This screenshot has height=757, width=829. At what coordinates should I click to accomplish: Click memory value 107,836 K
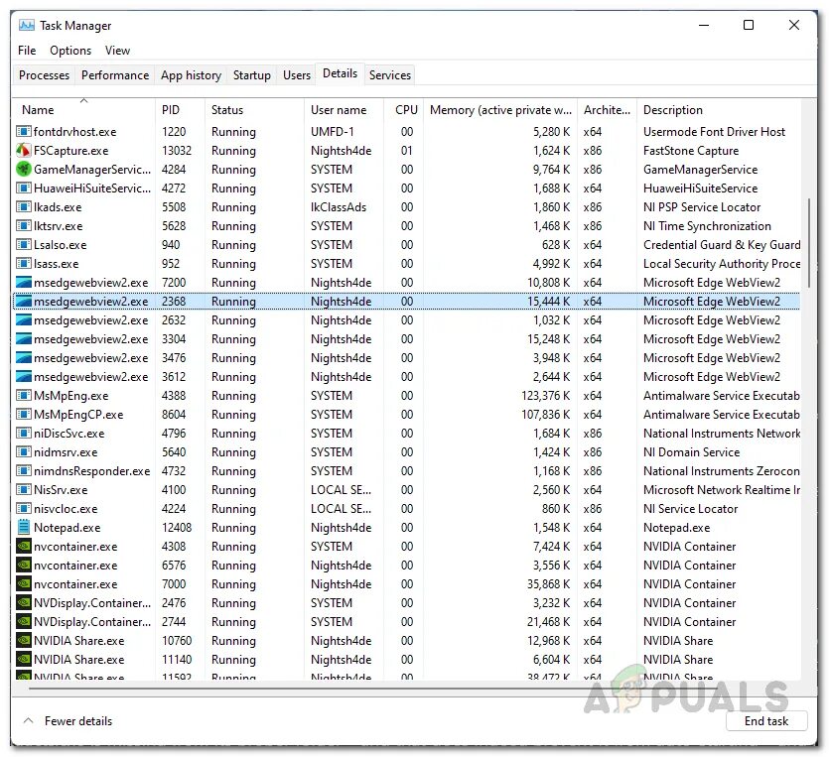546,414
